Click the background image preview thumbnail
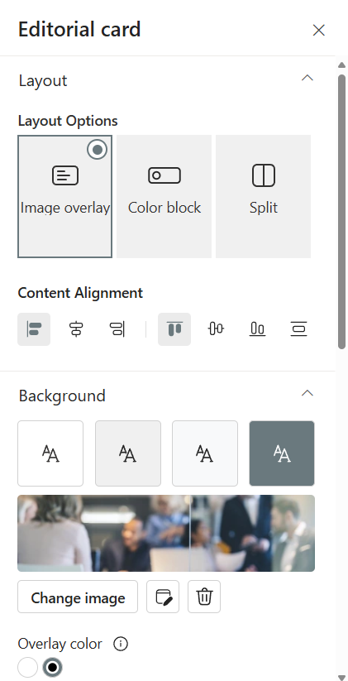Image resolution: width=348 pixels, height=681 pixels. pyautogui.click(x=166, y=534)
